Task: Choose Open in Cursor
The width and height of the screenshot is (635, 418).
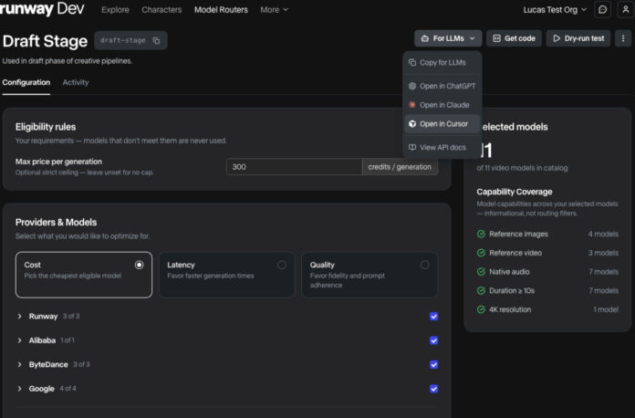Action: tap(442, 124)
